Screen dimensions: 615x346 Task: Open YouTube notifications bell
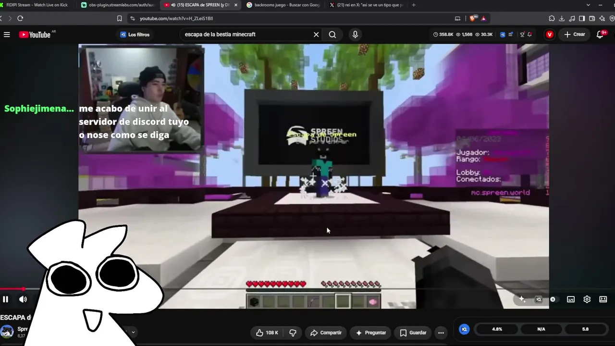tap(601, 35)
